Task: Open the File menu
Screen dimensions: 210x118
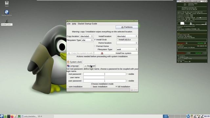Action: click(69, 24)
